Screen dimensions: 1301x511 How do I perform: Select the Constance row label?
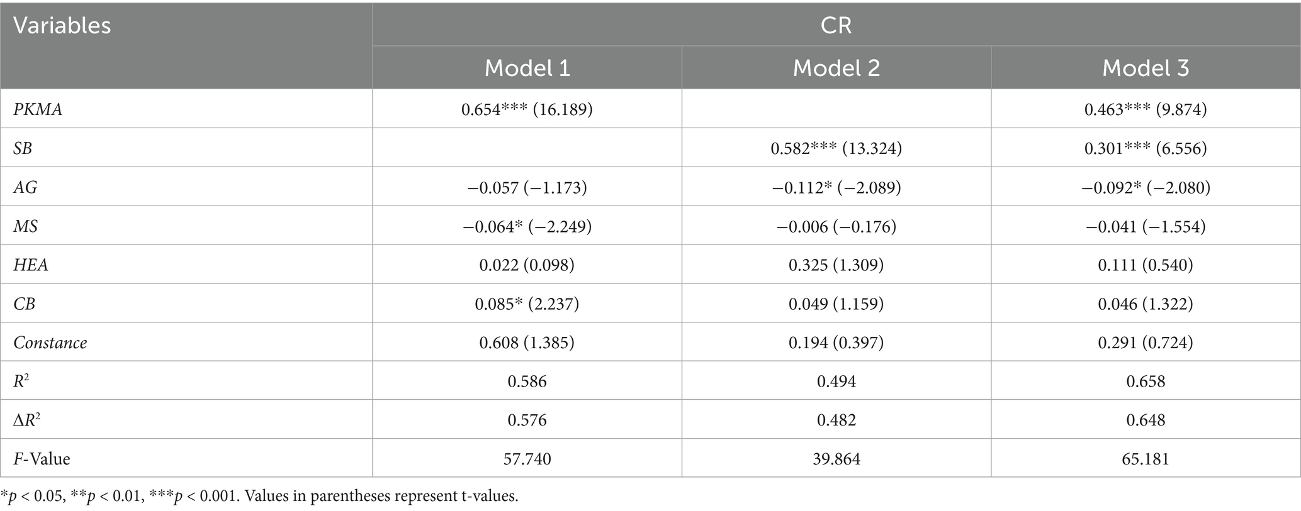[50, 343]
